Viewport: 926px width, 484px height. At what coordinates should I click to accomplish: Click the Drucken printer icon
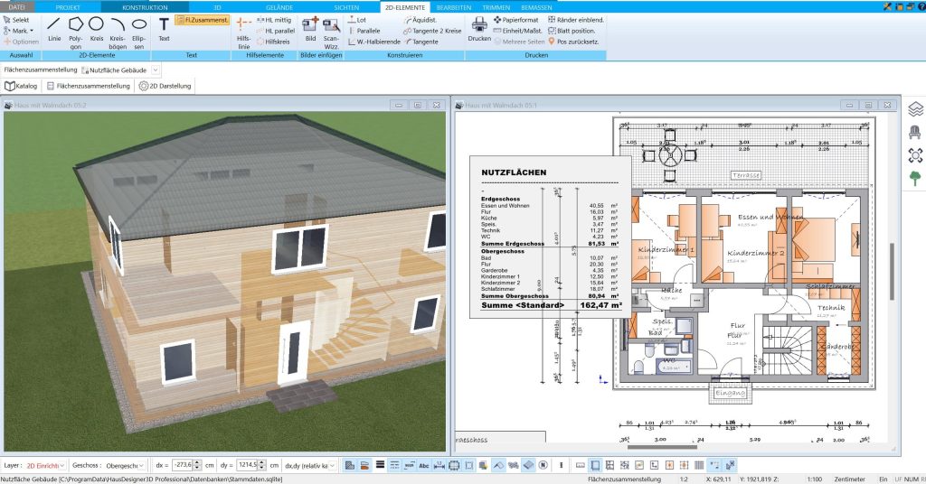[479, 30]
